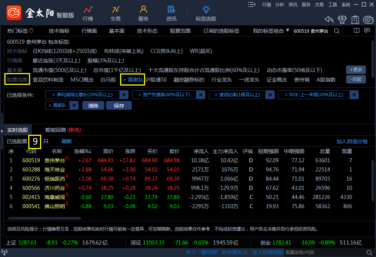Click the 保存 button

(x=119, y=105)
